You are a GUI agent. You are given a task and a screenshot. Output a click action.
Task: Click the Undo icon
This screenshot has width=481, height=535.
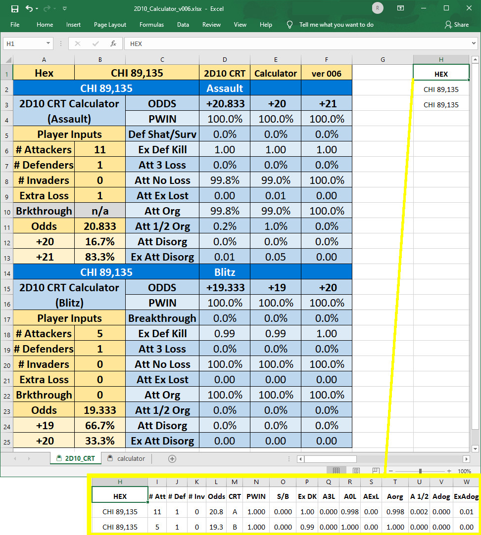point(29,8)
